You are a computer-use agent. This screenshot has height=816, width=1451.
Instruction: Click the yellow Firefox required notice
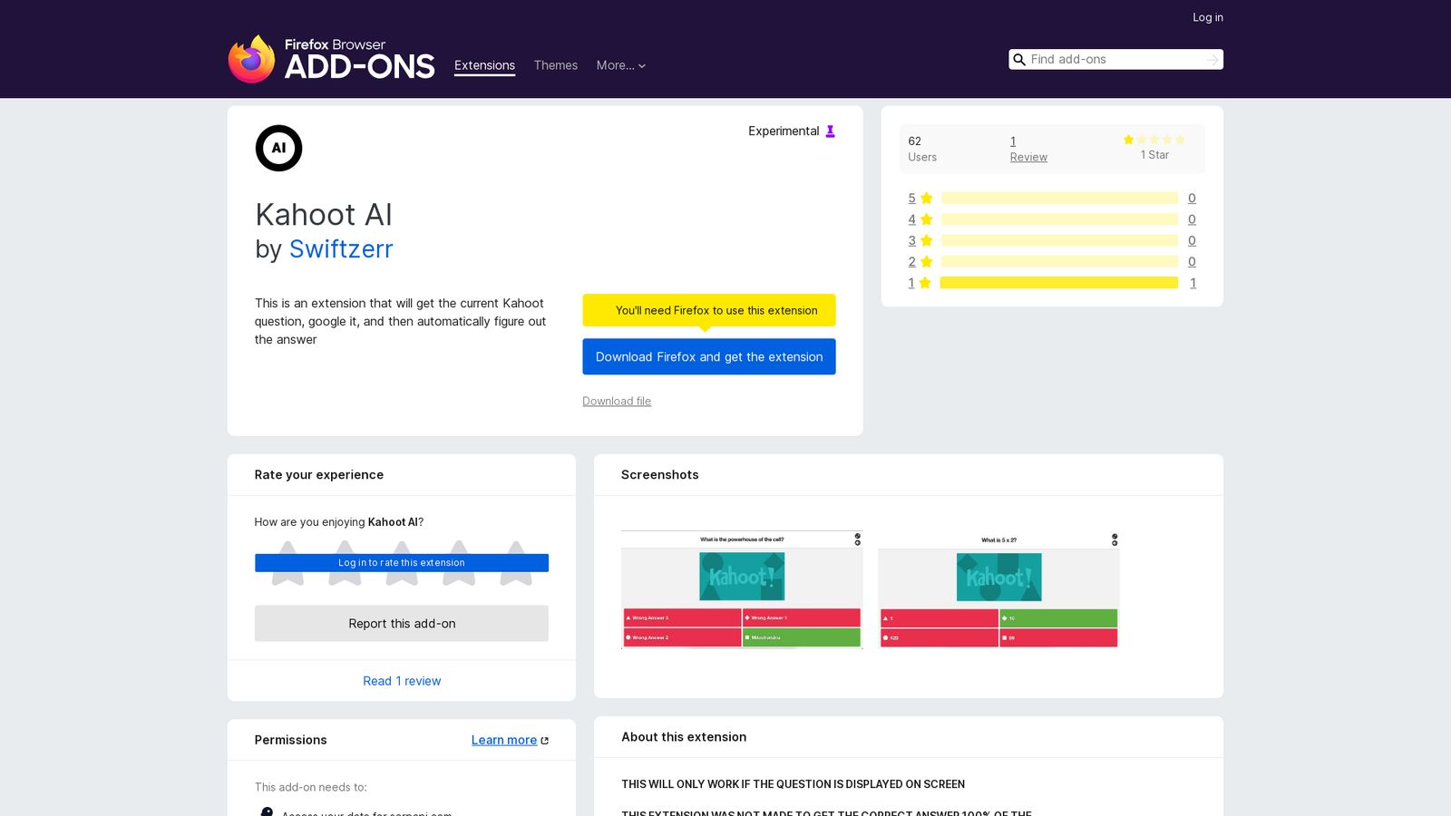pyautogui.click(x=709, y=310)
